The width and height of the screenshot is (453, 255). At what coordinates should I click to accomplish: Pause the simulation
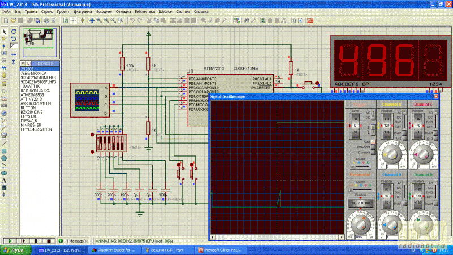[36, 241]
